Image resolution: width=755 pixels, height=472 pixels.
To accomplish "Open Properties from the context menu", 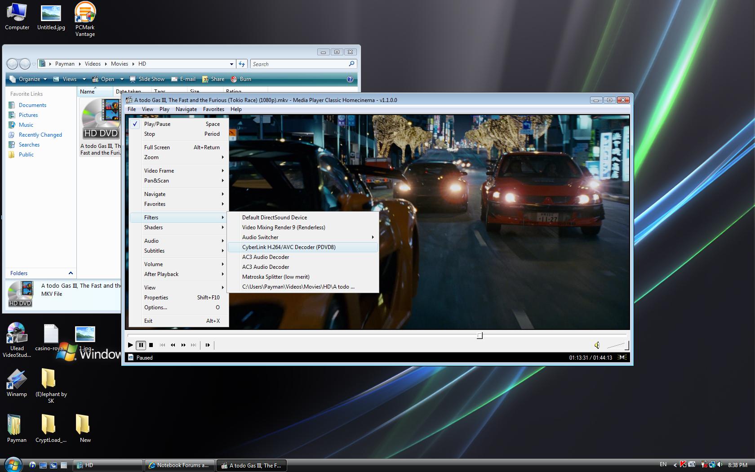I will tap(179, 298).
